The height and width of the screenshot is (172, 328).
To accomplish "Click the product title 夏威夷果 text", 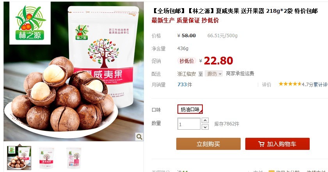I will coord(227,11).
